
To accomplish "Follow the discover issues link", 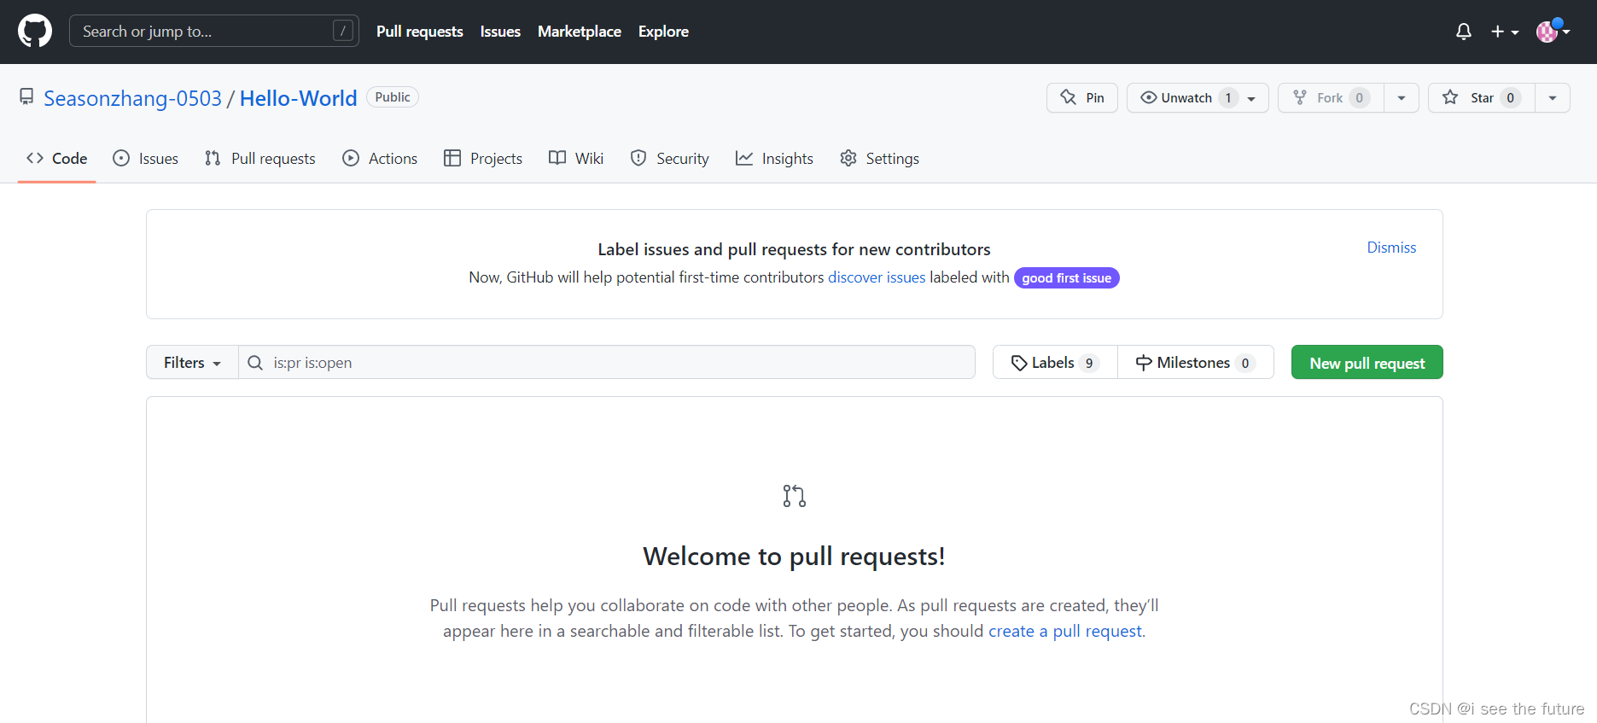I will tap(877, 277).
